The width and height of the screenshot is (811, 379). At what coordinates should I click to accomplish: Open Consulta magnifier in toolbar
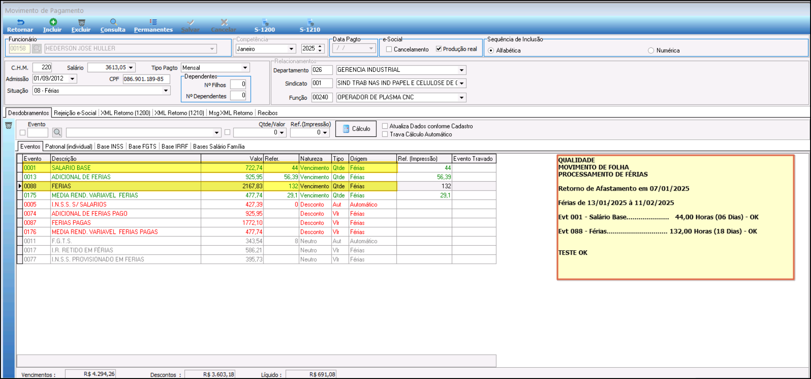tap(113, 22)
